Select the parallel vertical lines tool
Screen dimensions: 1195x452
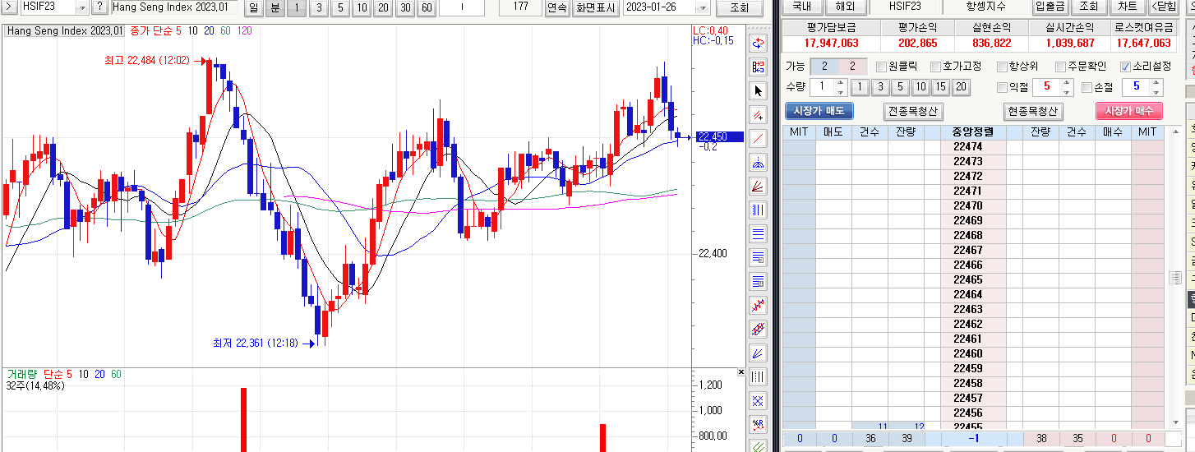point(758,210)
